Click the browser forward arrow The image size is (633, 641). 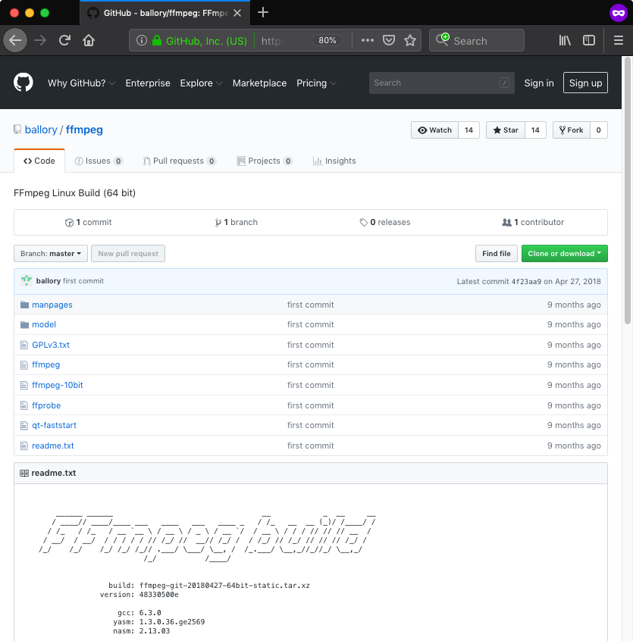coord(40,40)
